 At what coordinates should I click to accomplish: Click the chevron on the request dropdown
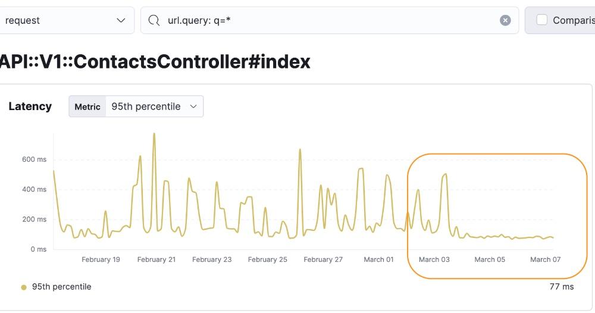click(x=121, y=20)
